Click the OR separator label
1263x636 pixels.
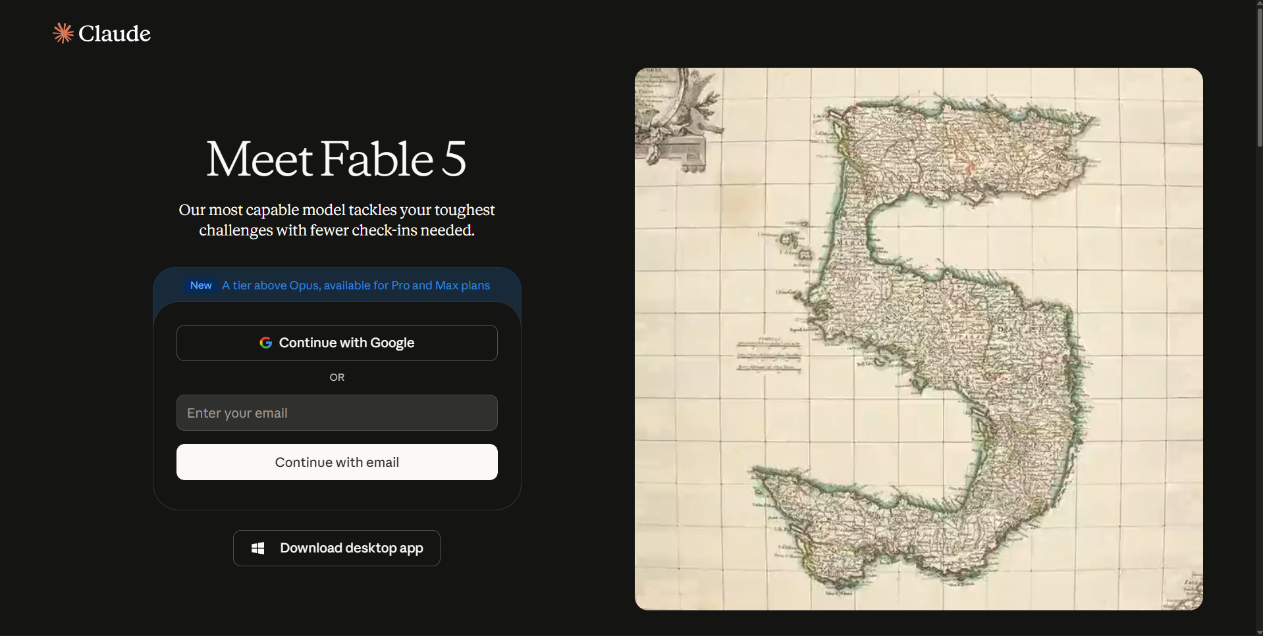(337, 378)
